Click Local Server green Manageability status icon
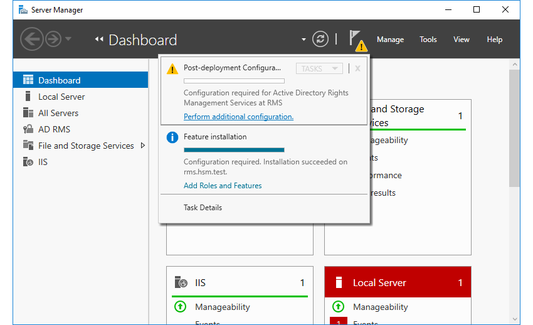 click(x=338, y=307)
